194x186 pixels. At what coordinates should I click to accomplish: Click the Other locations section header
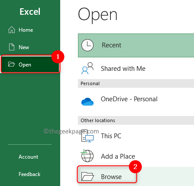[136, 120]
